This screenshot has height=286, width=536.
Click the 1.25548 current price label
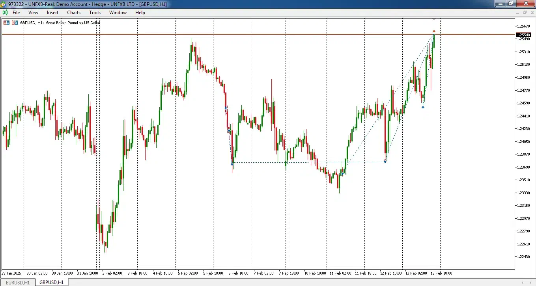coord(523,35)
